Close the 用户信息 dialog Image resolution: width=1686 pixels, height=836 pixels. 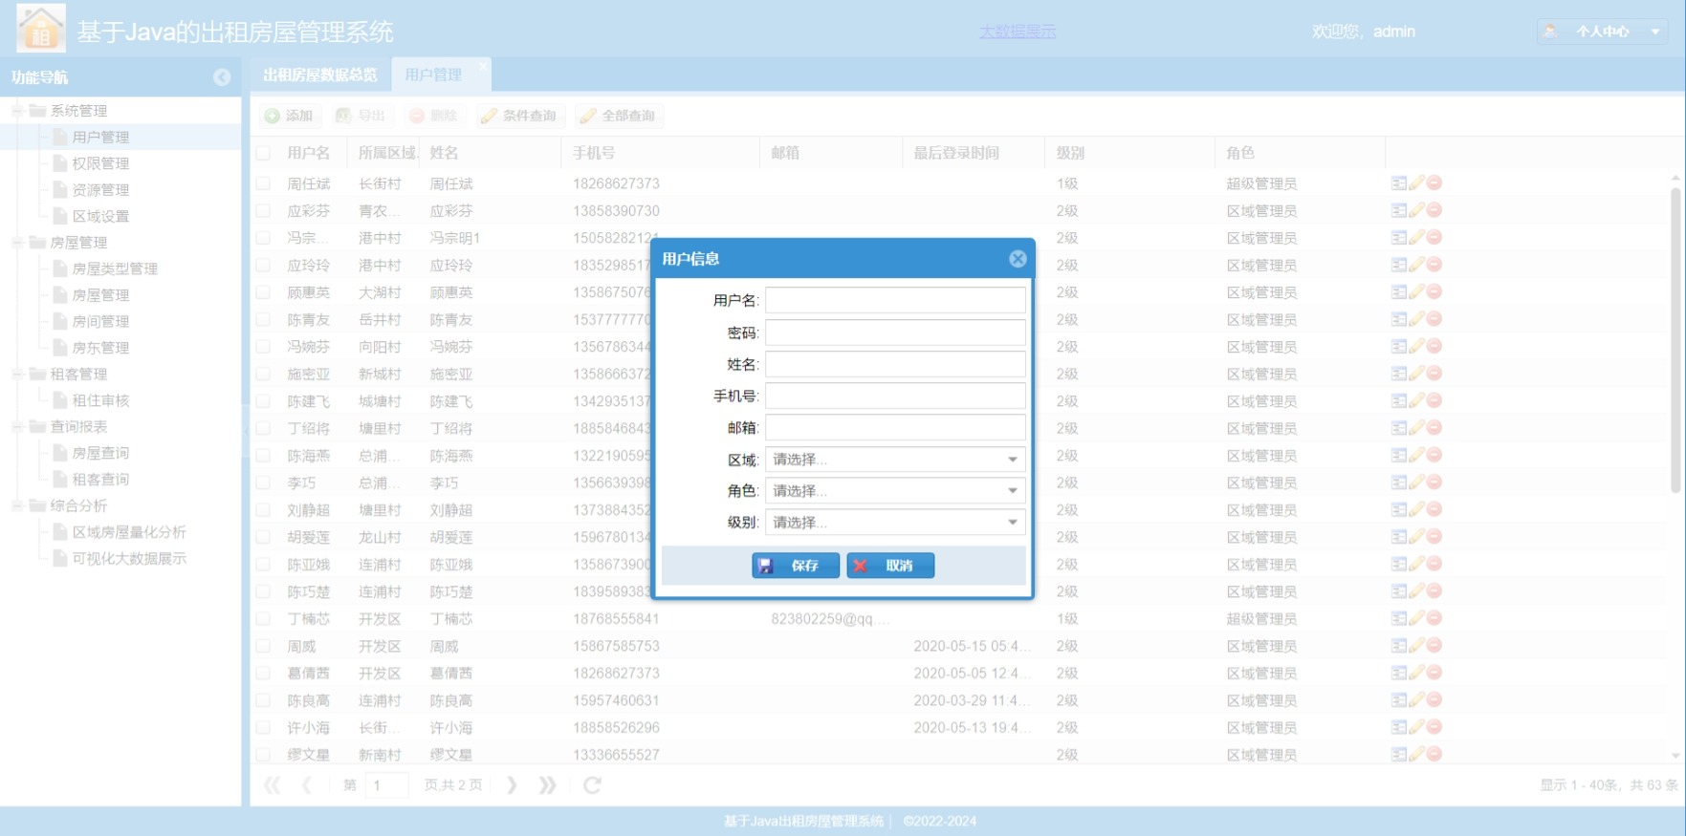[1018, 259]
